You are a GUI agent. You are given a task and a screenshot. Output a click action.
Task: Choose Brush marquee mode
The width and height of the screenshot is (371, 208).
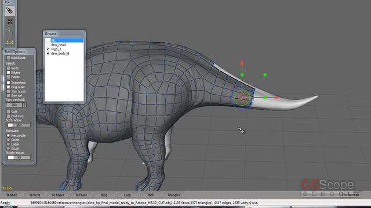point(8,148)
